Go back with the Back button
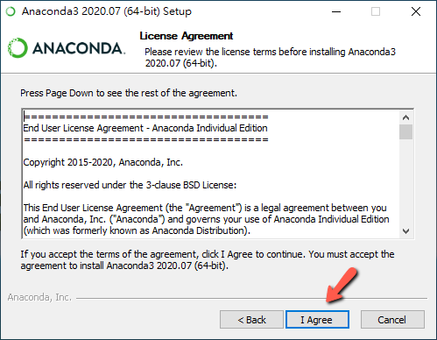Image resolution: width=437 pixels, height=340 pixels. pyautogui.click(x=251, y=320)
